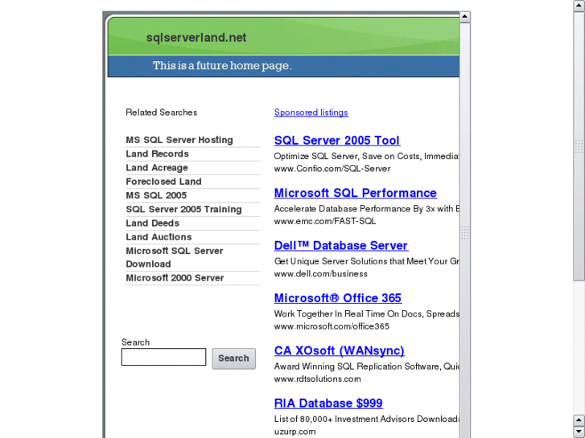Click 'Work Together In Real Time' description

click(x=366, y=313)
